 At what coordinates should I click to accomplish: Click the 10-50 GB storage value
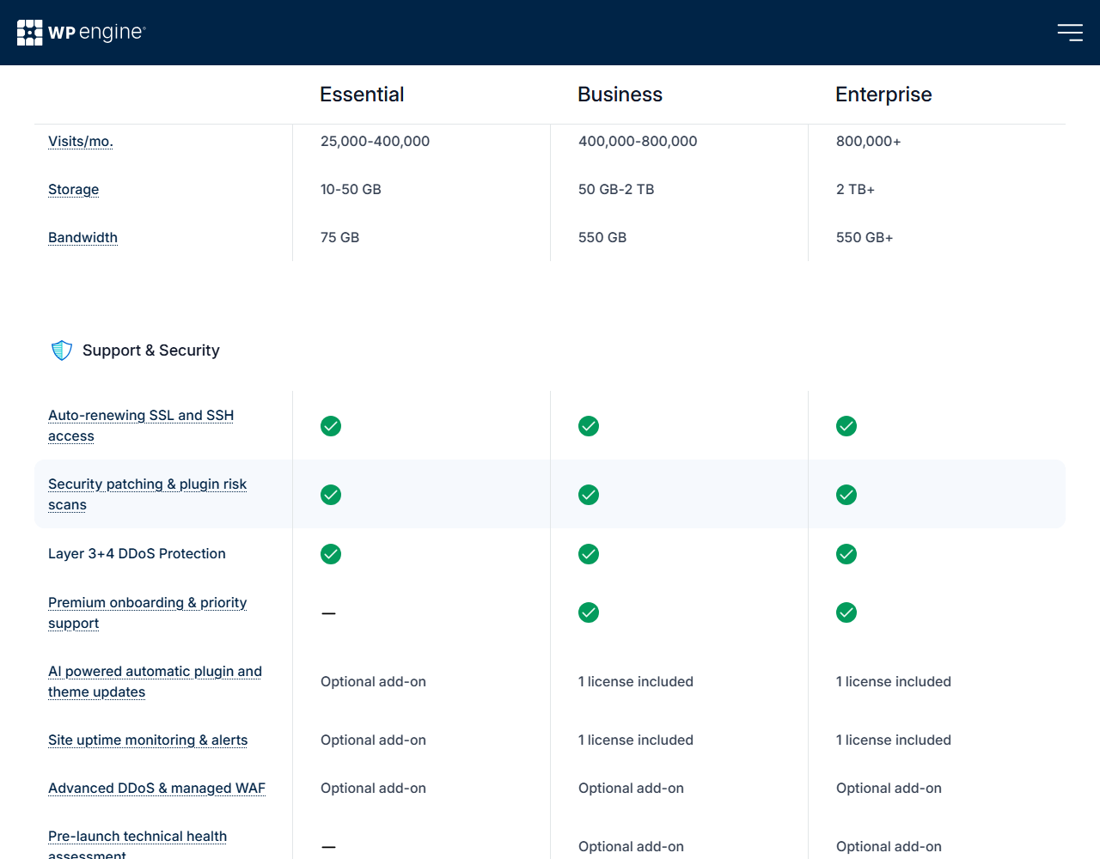click(351, 190)
